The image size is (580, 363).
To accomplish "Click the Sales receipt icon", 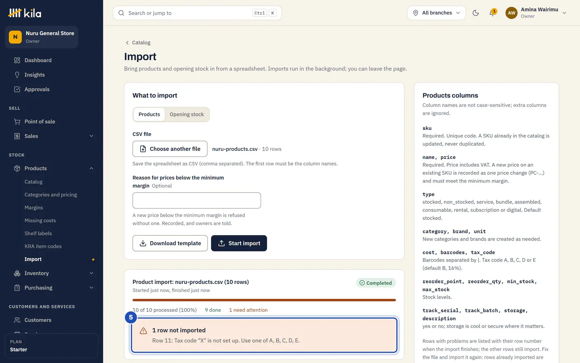I will (x=17, y=136).
